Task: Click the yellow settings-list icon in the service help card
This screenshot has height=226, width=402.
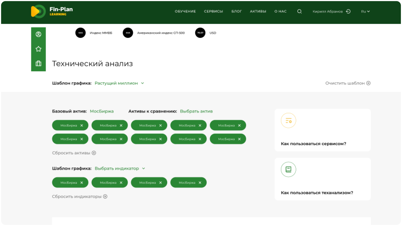Action: 288,120
